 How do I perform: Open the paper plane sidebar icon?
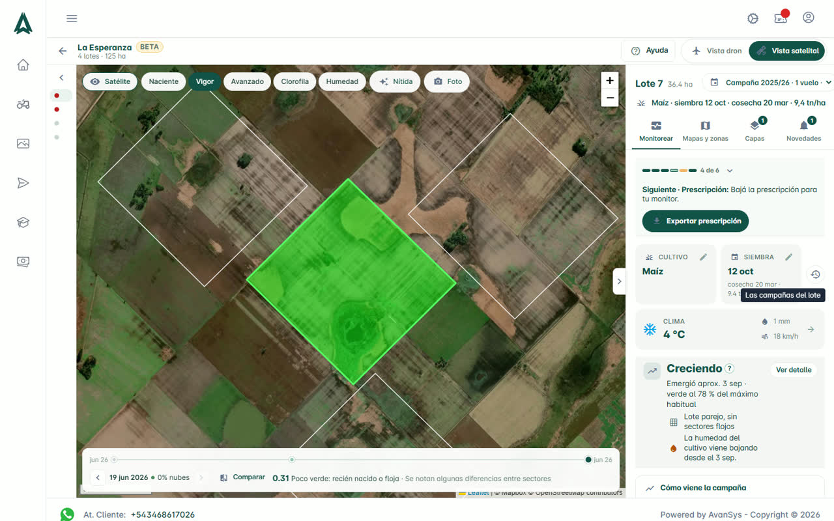(23, 183)
